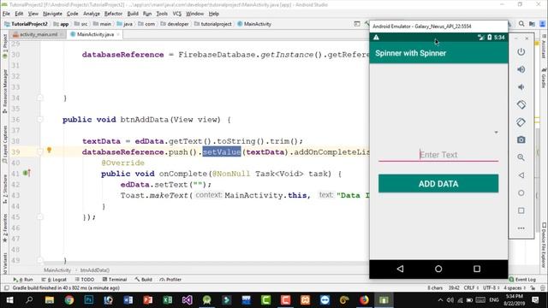Image resolution: width=548 pixels, height=308 pixels.
Task: Click the editor vertical scrollbar thumb
Action: pyautogui.click(x=537, y=180)
